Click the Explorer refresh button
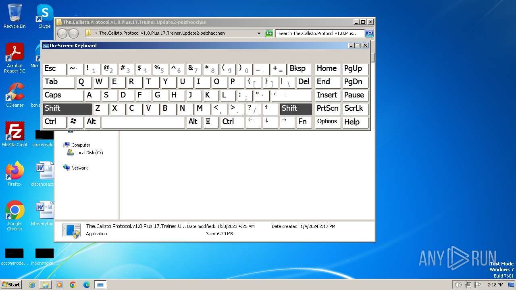The image size is (516, 290). tap(269, 33)
